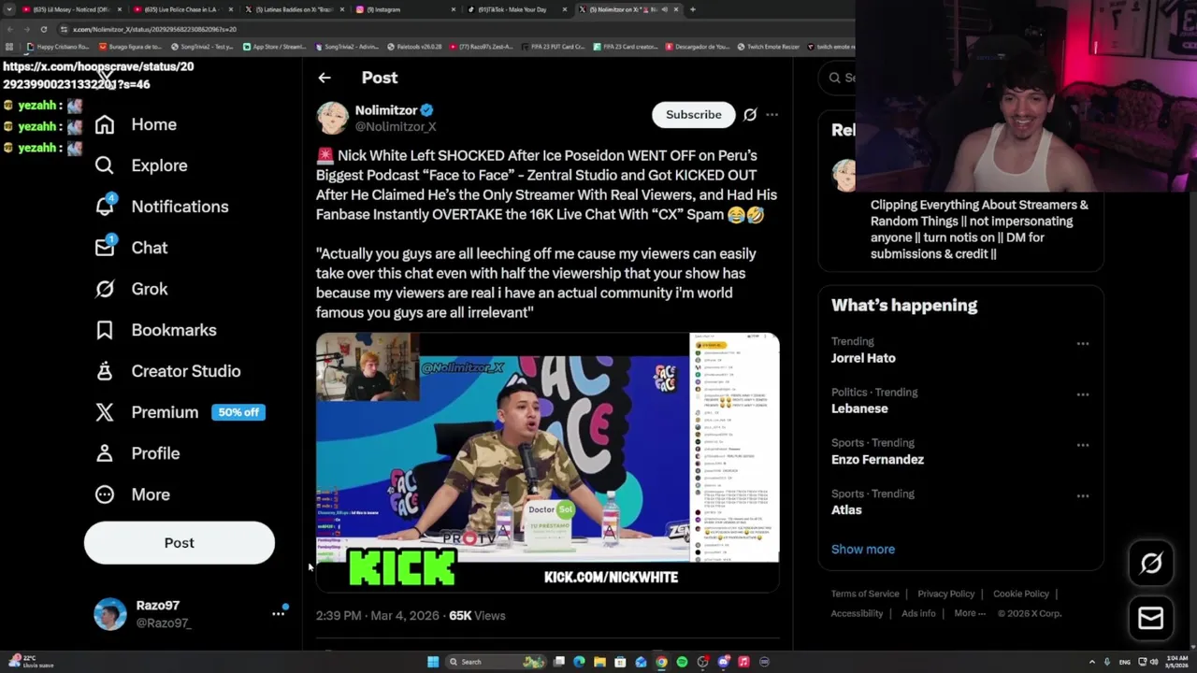This screenshot has width=1197, height=673.
Task: Show more trending topics
Action: (x=863, y=549)
